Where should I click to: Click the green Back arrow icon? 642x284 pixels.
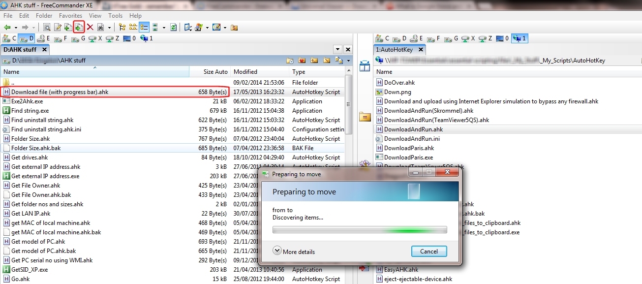(7, 28)
